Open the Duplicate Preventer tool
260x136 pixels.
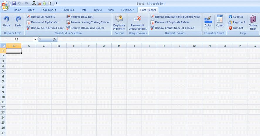pyautogui.click(x=119, y=23)
